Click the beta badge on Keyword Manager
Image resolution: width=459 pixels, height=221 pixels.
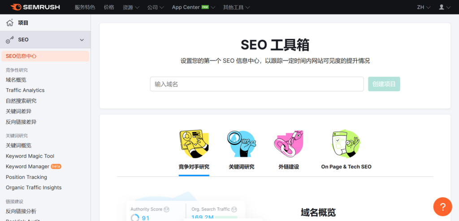point(56,167)
